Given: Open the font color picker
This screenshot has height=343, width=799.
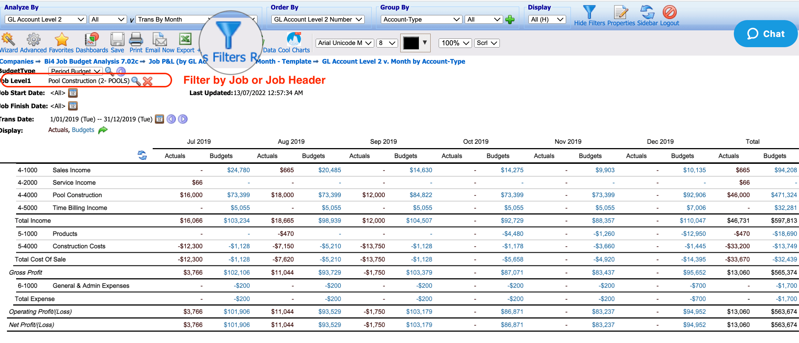Looking at the screenshot, I should 415,43.
